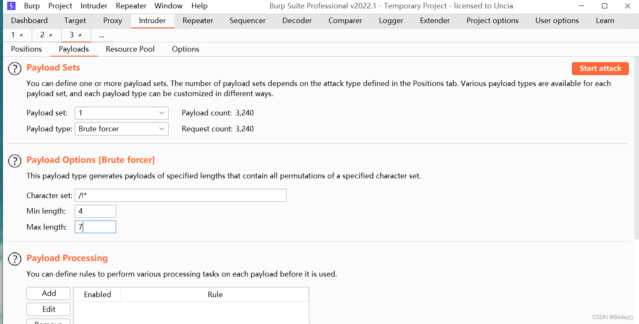Viewport: 639px width, 324px height.
Task: Minimize the Burp Suite window
Action: 582,6
